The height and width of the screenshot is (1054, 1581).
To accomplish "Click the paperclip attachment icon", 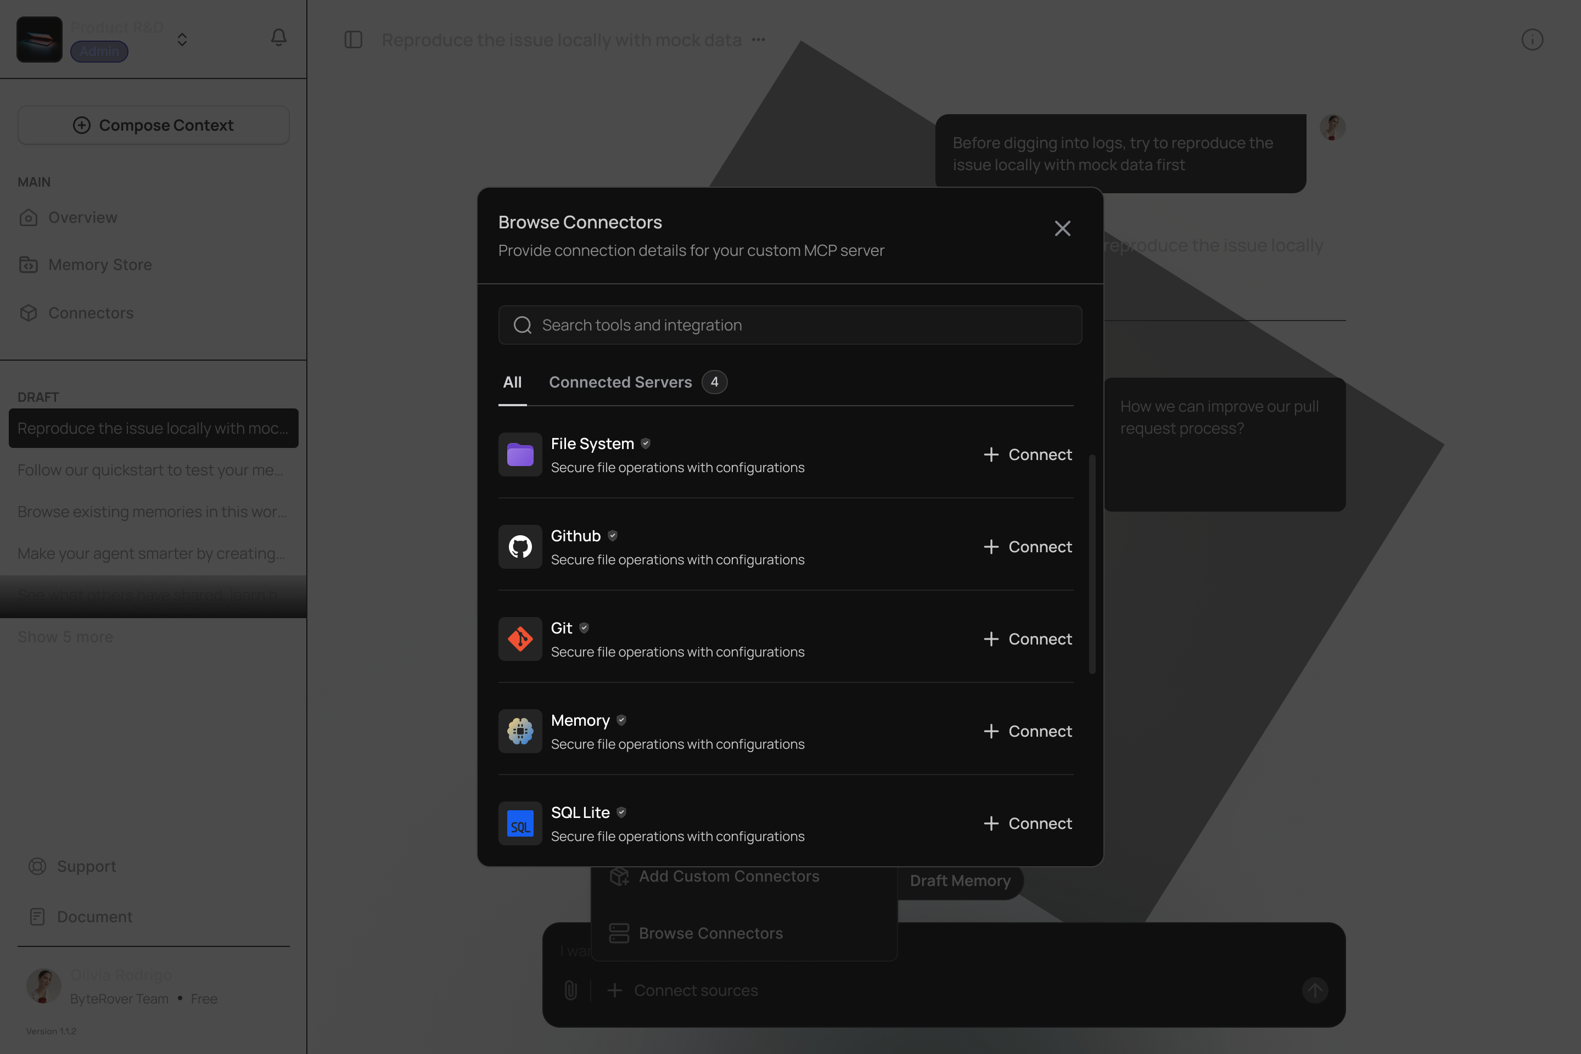I will coord(571,989).
